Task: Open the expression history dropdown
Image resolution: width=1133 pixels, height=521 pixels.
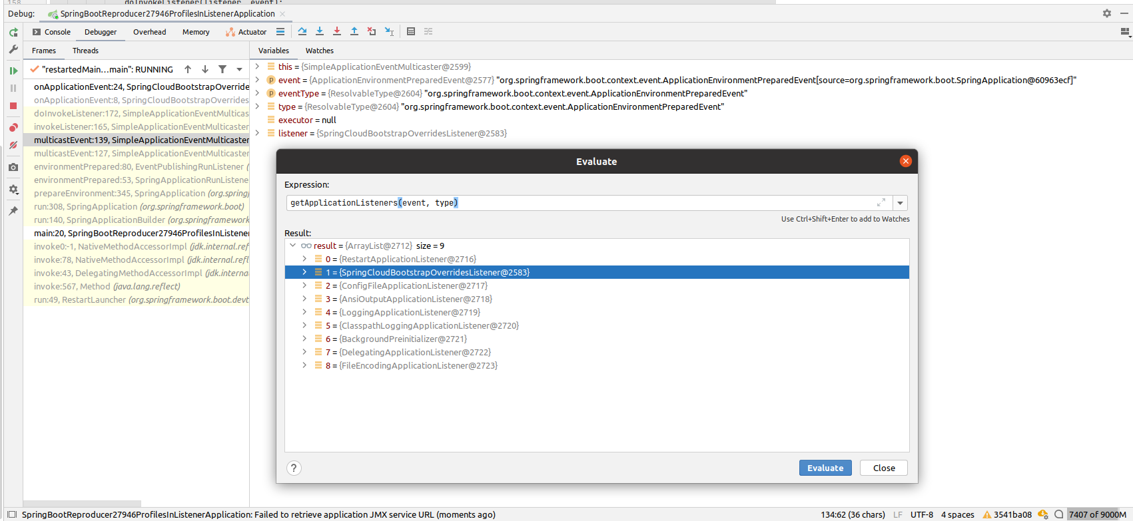Action: pos(900,203)
